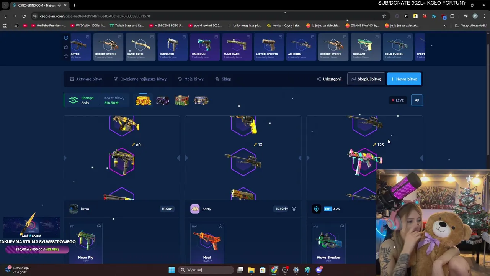
Task: Click shield icon on Neon Ply card
Action: coord(99,227)
